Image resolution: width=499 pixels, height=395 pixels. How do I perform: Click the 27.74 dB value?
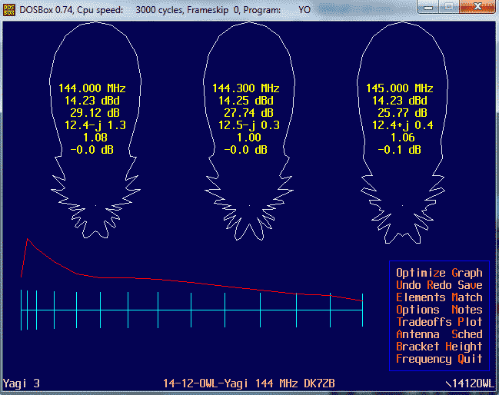tap(248, 113)
